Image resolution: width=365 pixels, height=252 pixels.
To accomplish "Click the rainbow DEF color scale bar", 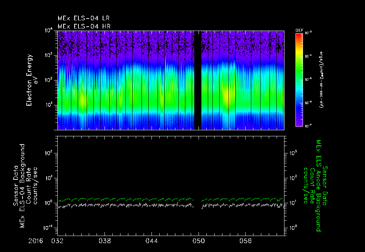I will point(299,80).
